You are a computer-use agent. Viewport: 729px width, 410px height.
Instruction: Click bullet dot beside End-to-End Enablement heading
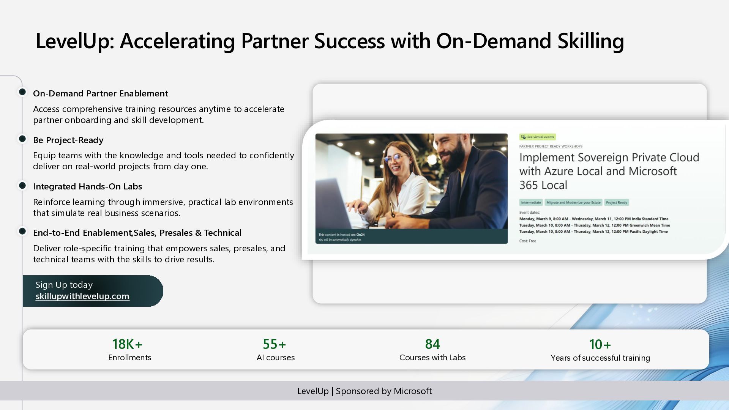point(22,231)
